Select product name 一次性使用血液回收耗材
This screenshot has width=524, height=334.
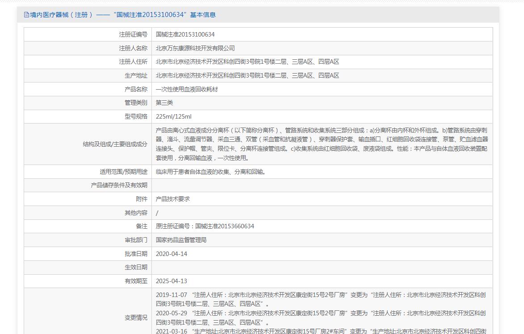[187, 89]
